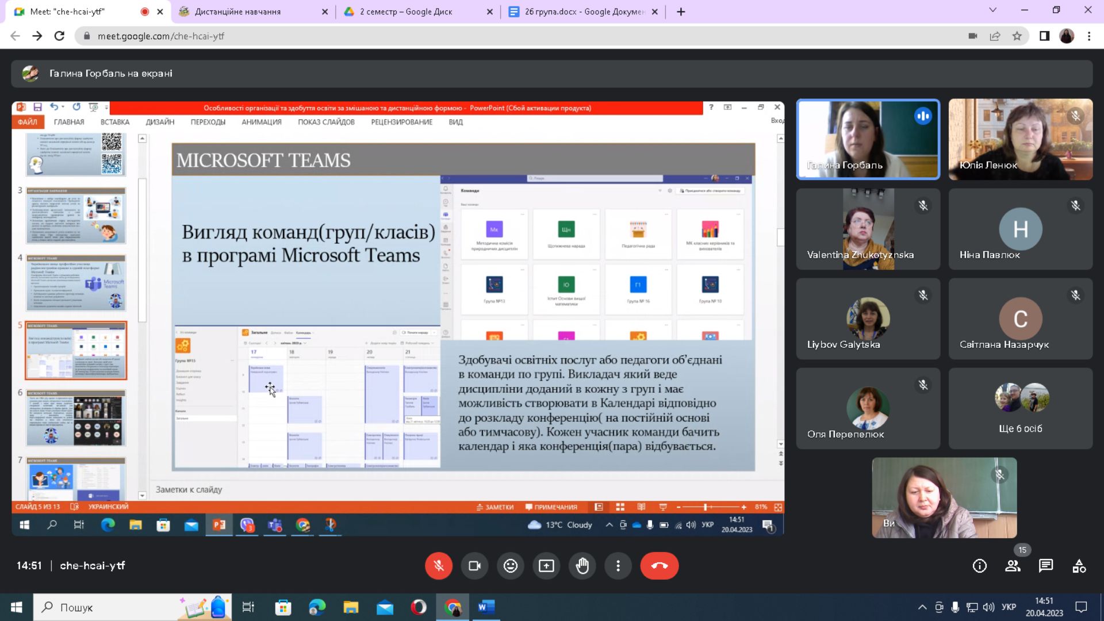Viewport: 1104px width, 621px height.
Task: Toggle the browser side panel
Action: [1044, 36]
